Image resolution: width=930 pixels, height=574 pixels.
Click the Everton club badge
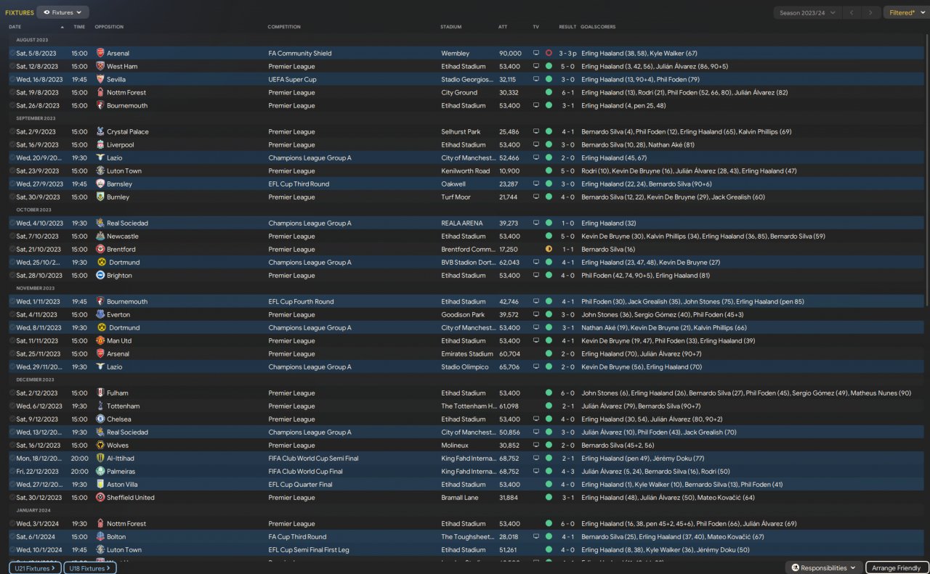pyautogui.click(x=100, y=314)
